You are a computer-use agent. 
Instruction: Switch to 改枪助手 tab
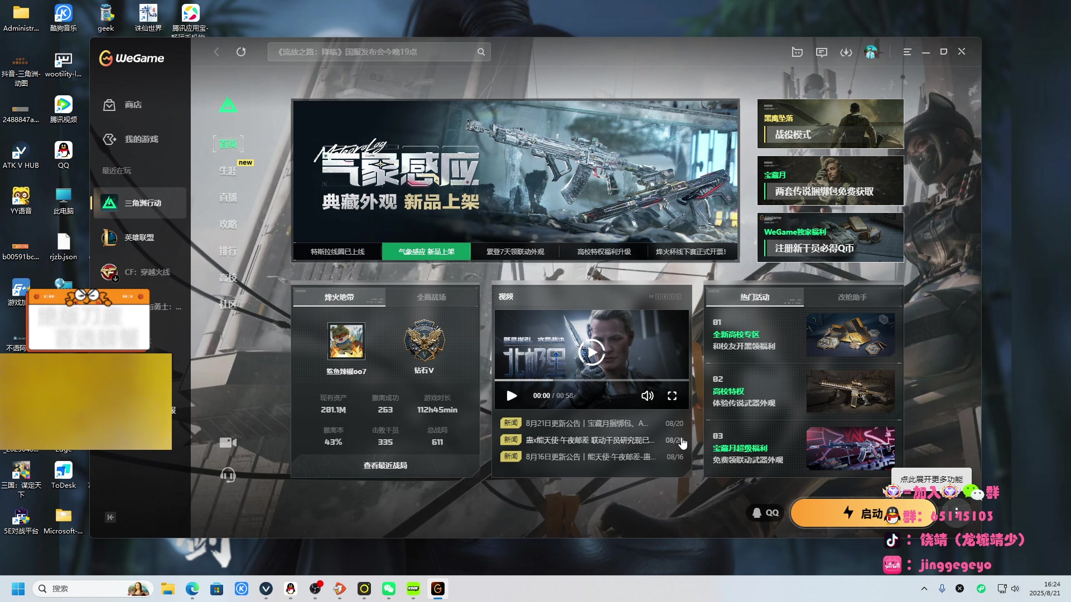pyautogui.click(x=852, y=297)
